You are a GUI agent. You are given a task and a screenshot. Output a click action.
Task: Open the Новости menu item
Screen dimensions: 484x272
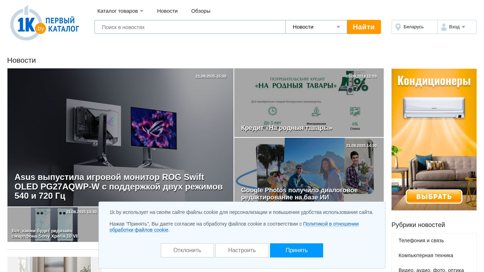point(167,11)
